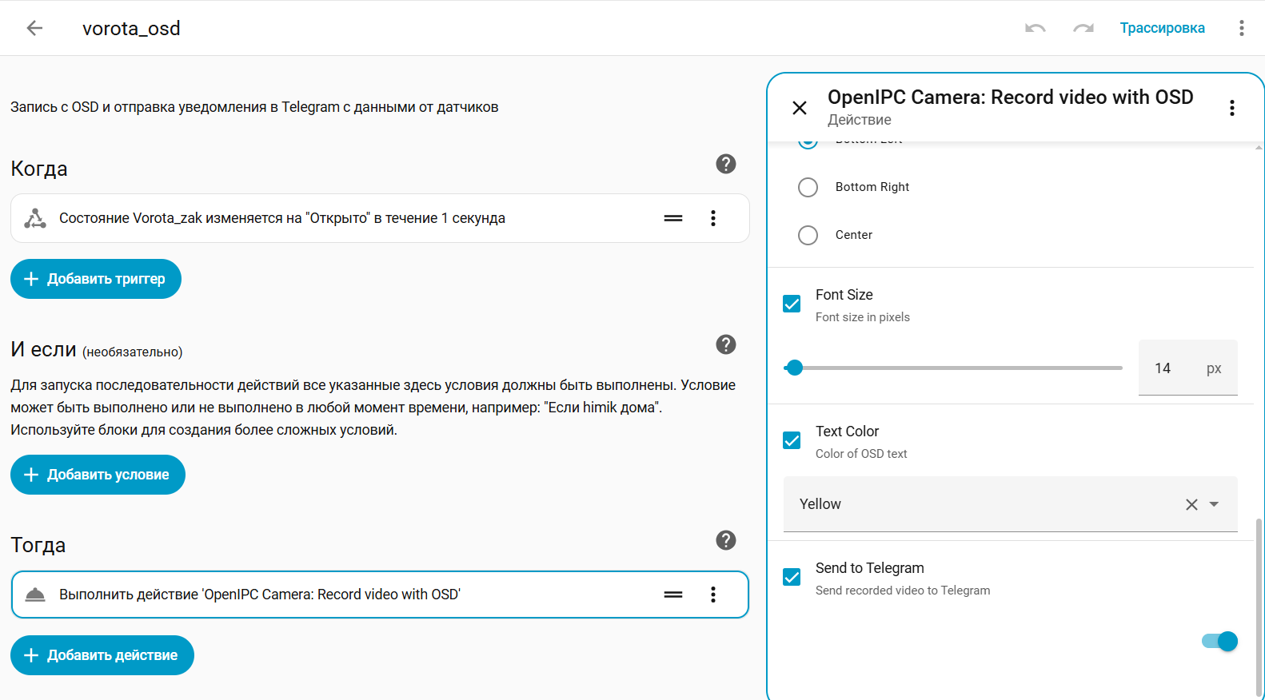Open help for the Когда section
Image resolution: width=1265 pixels, height=700 pixels.
click(725, 164)
